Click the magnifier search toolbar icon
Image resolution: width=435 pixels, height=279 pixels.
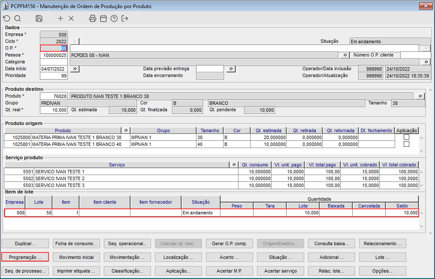point(18,18)
